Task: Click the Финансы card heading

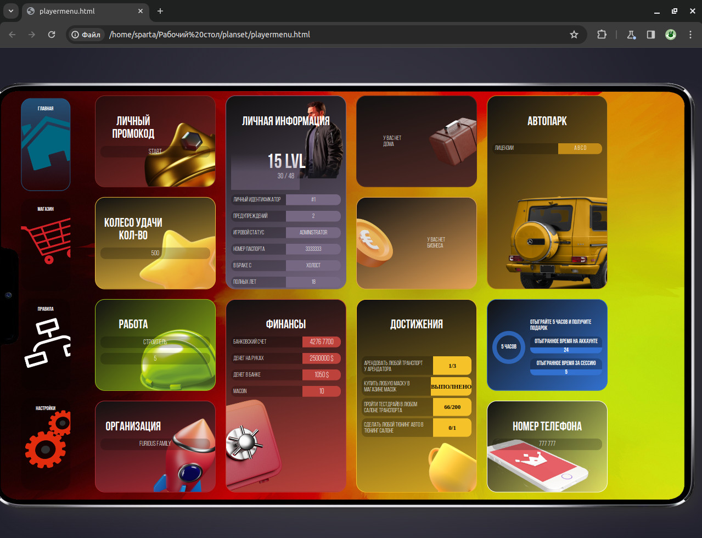Action: tap(286, 324)
